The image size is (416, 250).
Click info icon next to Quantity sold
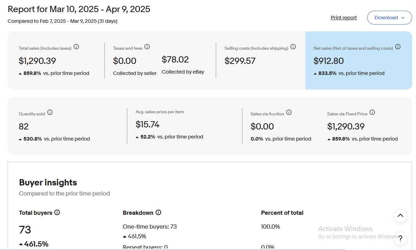[x=50, y=112]
